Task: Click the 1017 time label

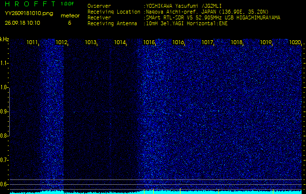Action: coord(207,42)
